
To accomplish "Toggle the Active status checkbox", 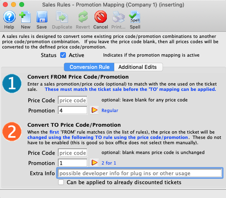I will pos(63,55).
